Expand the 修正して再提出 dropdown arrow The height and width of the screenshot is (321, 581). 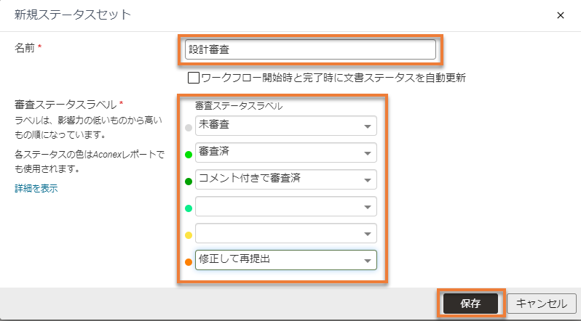pos(367,261)
